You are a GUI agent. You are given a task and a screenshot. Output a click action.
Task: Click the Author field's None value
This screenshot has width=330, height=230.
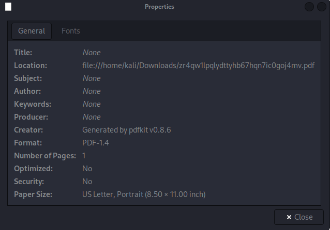91,91
